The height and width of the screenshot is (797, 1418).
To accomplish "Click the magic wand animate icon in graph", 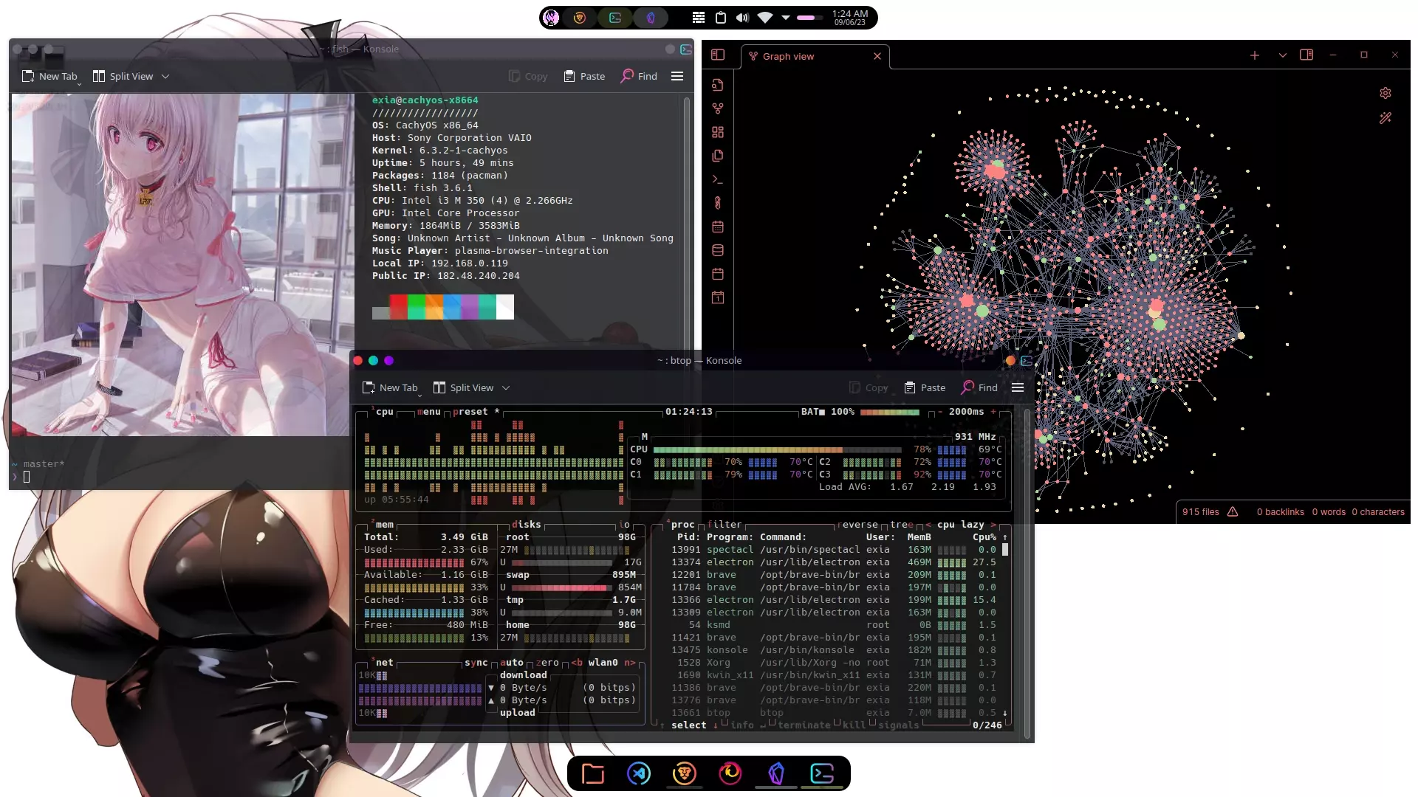I will point(1386,118).
